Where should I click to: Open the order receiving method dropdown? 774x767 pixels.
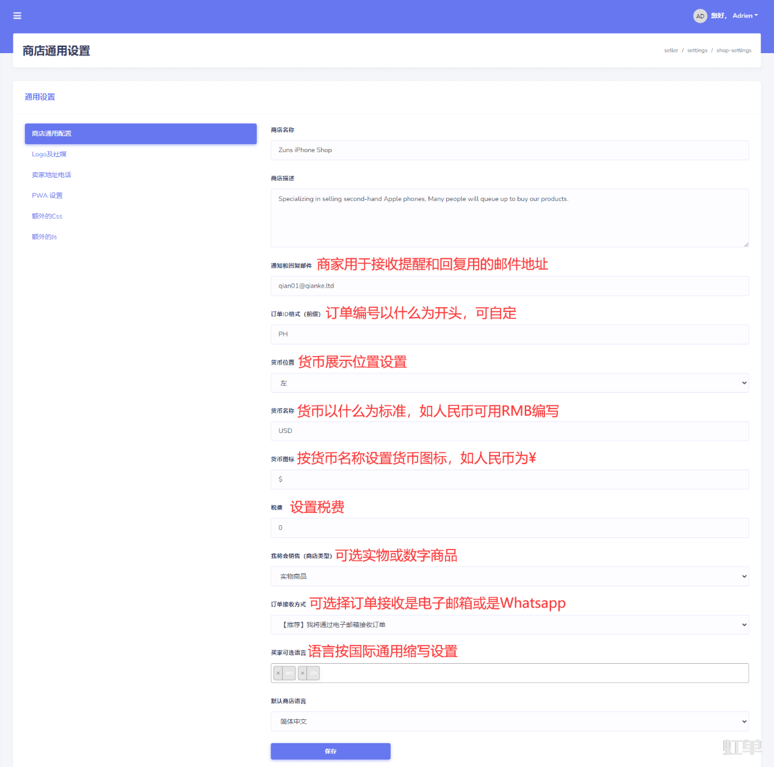510,625
